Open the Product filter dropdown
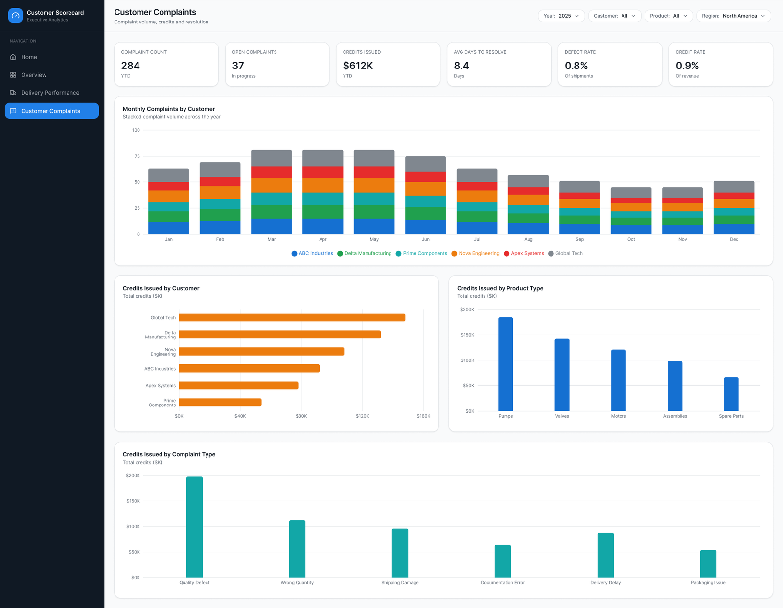The height and width of the screenshot is (608, 783). [669, 16]
